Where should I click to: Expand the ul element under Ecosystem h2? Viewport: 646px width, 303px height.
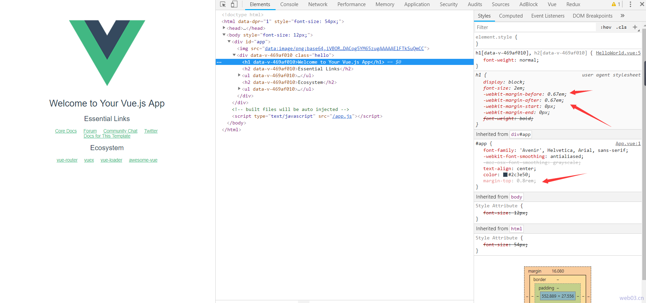click(x=239, y=89)
